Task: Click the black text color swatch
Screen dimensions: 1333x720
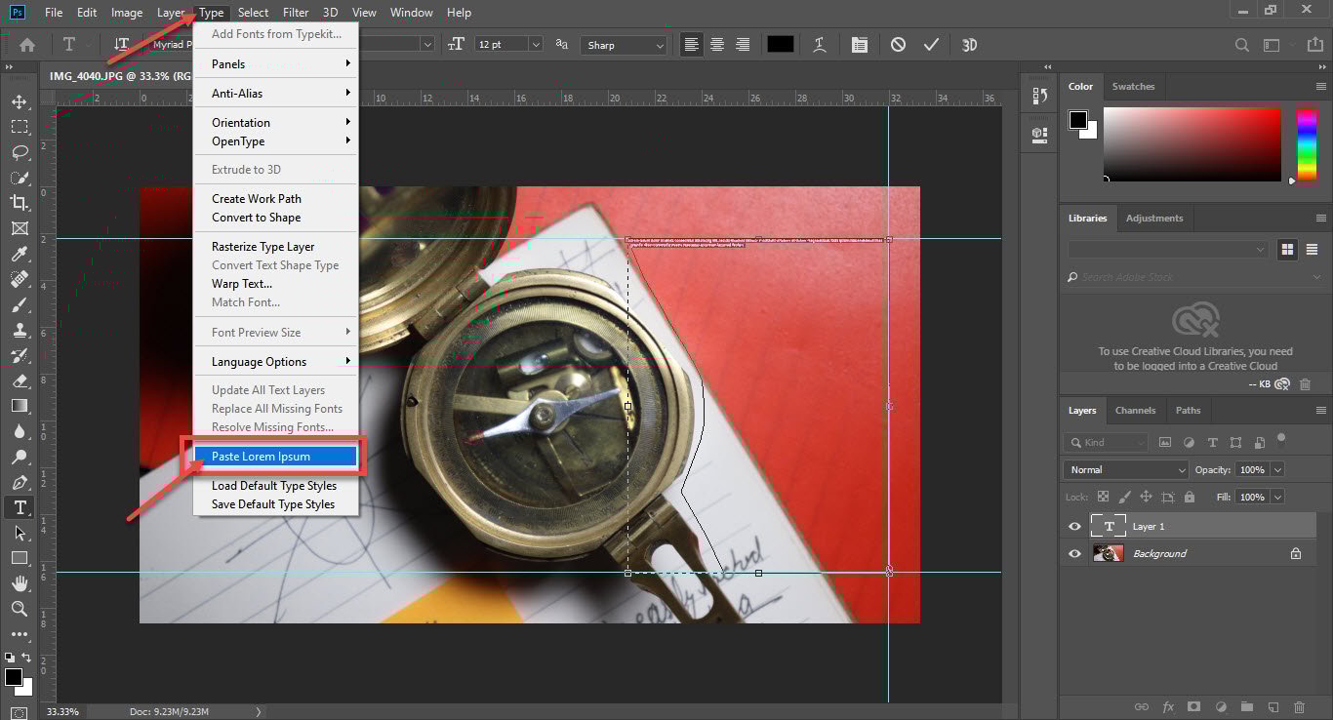Action: tap(780, 45)
